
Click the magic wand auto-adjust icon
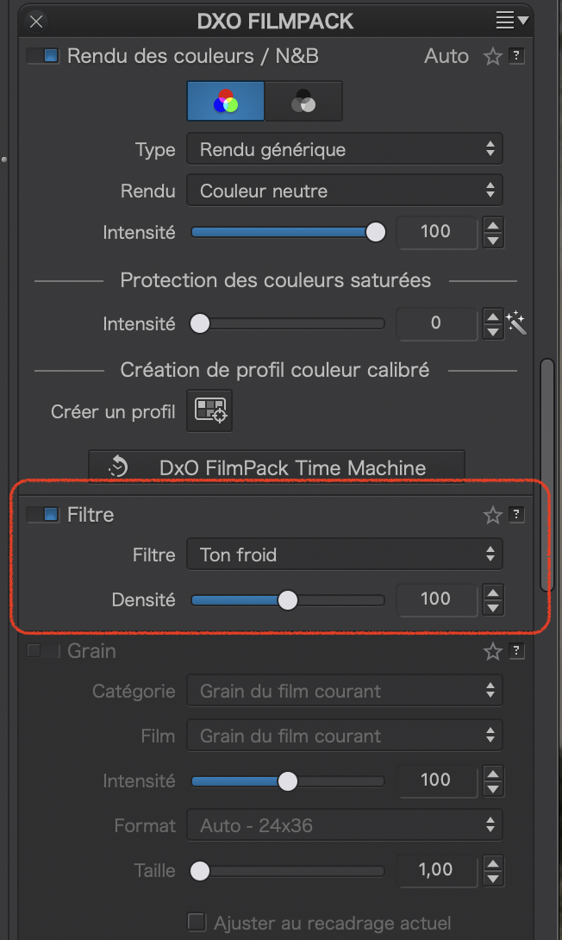pos(515,323)
